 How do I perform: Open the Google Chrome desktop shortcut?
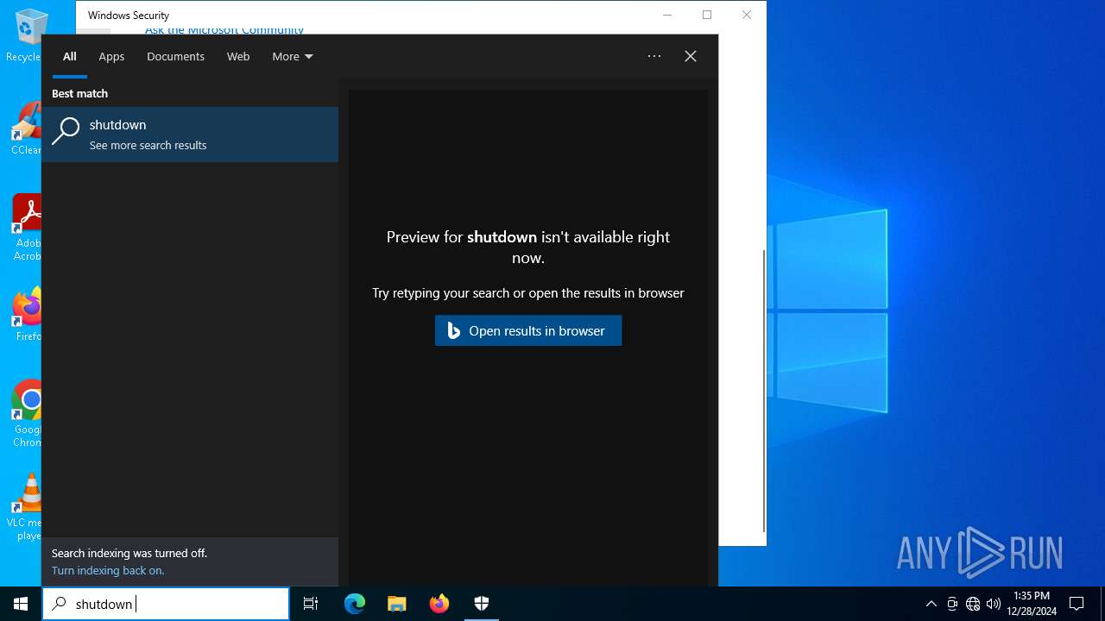pos(28,414)
